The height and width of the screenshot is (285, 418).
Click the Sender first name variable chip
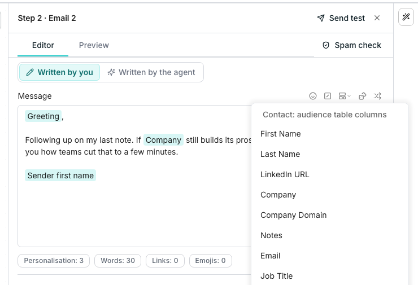tap(60, 176)
